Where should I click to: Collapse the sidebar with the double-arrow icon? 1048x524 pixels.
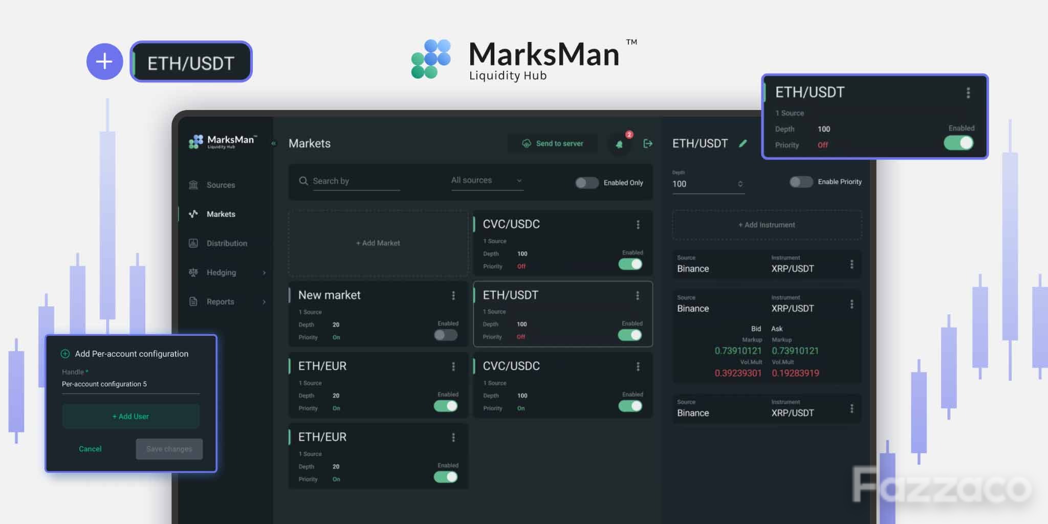tap(273, 144)
